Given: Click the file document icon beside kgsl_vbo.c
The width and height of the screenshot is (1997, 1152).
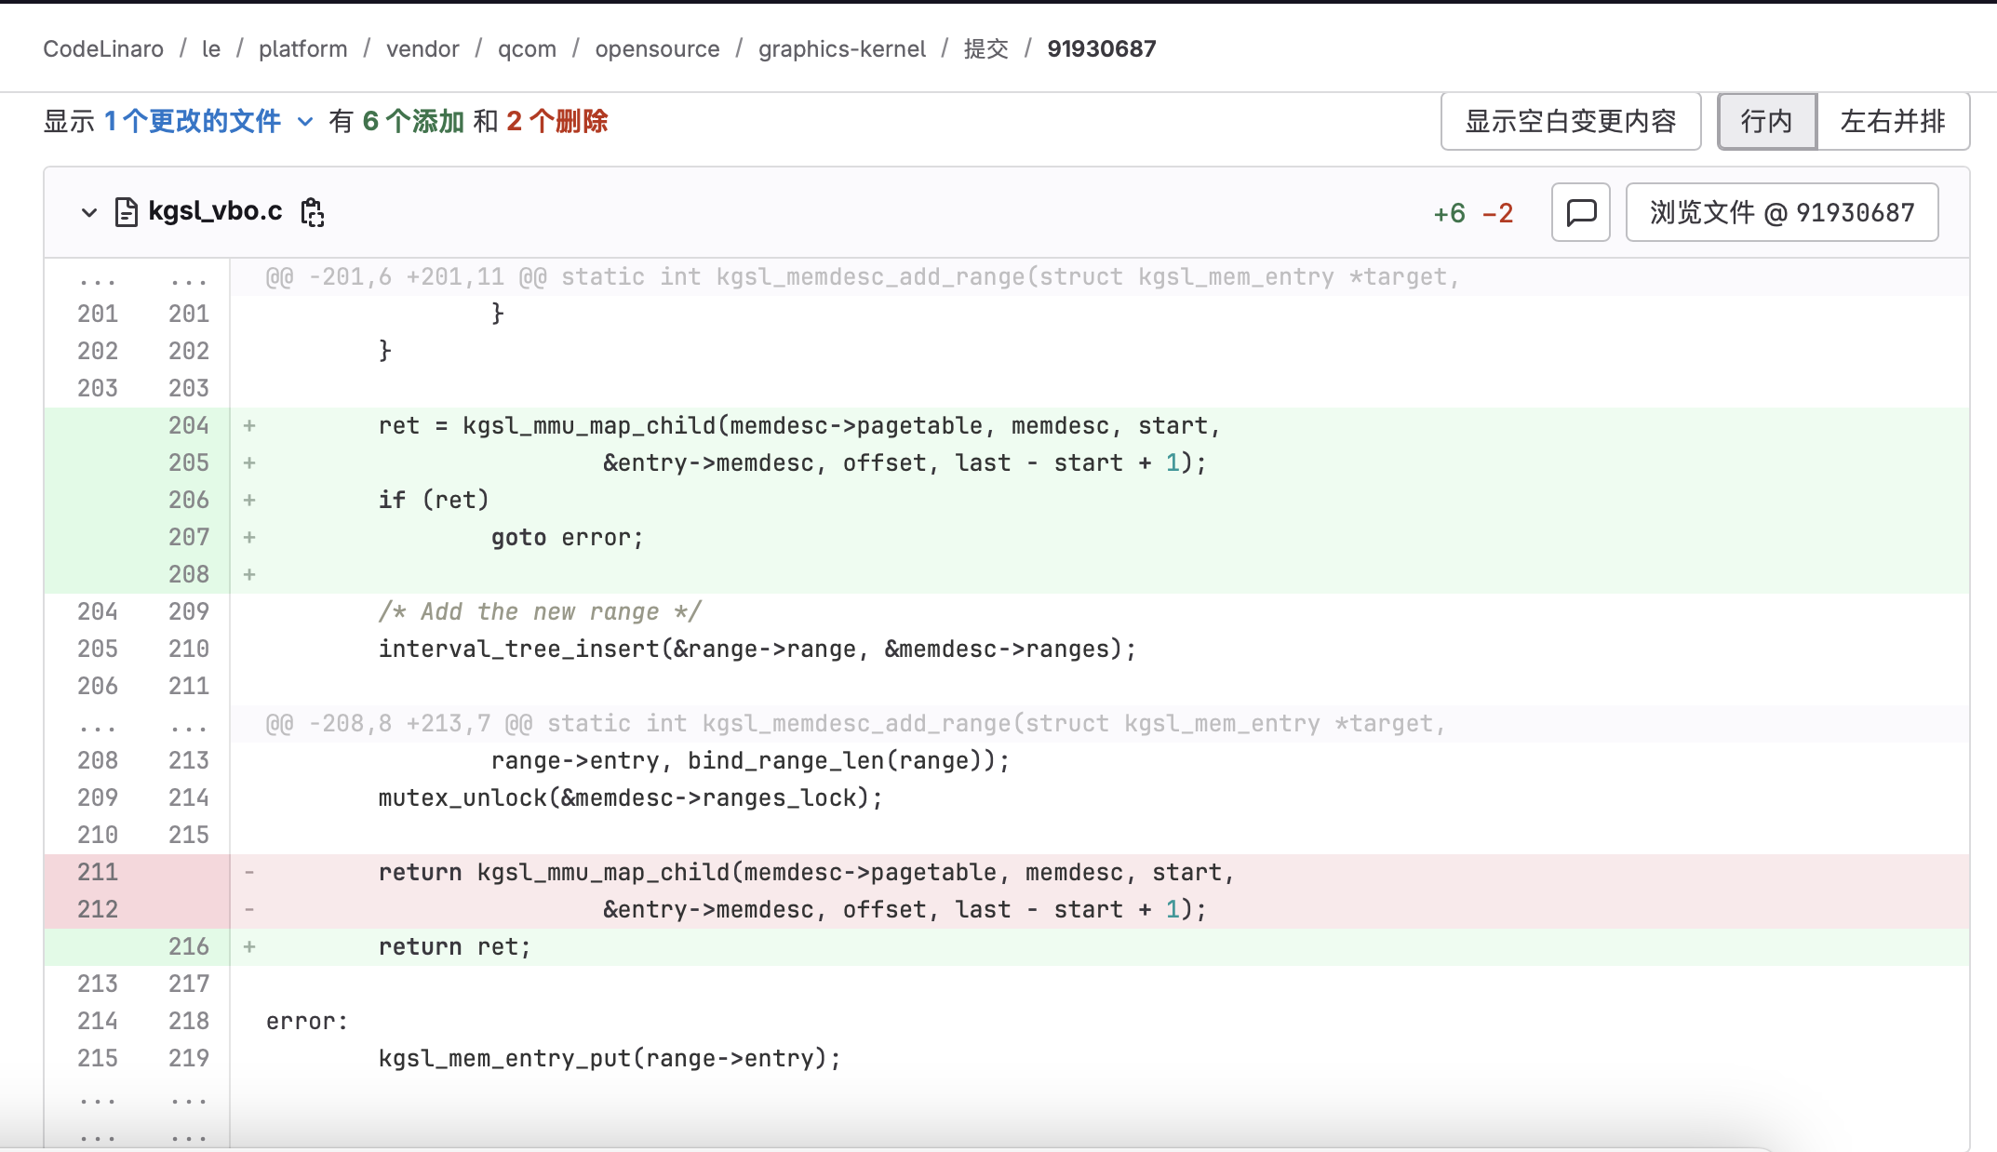Looking at the screenshot, I should pyautogui.click(x=126, y=212).
